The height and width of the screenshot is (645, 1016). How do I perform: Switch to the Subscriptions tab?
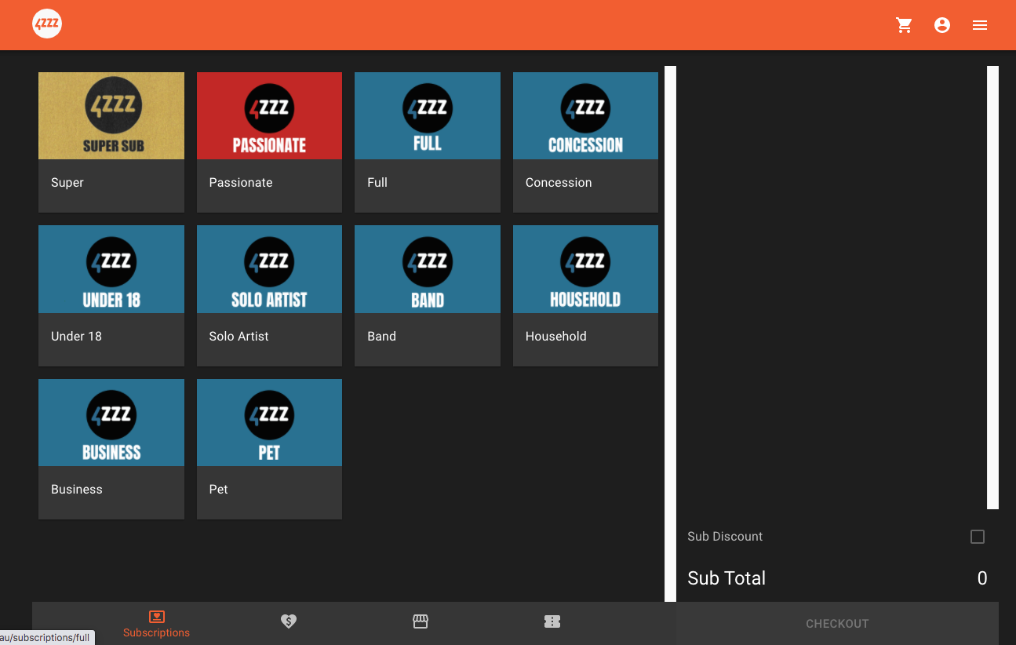(156, 624)
